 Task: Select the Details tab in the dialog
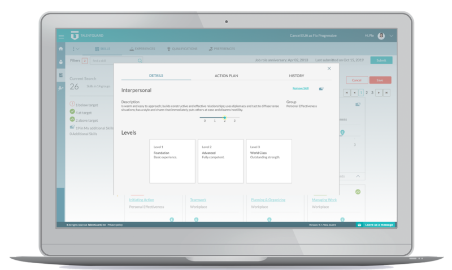157,76
